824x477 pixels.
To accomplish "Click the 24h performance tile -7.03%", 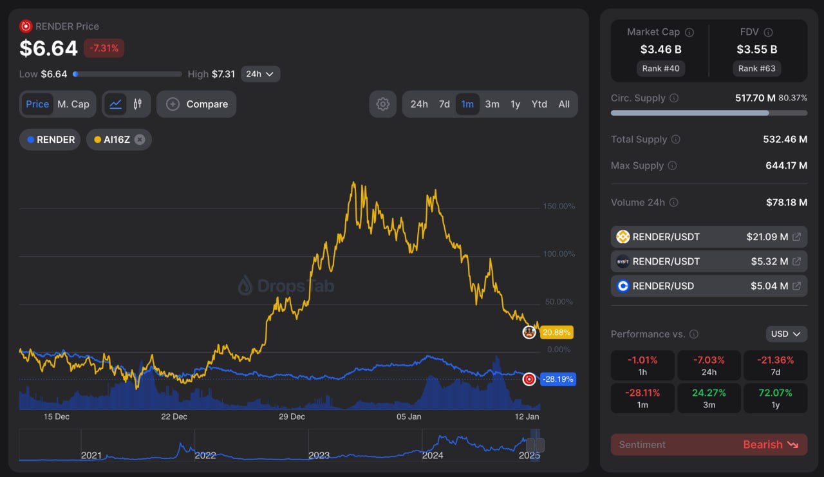I will click(709, 366).
